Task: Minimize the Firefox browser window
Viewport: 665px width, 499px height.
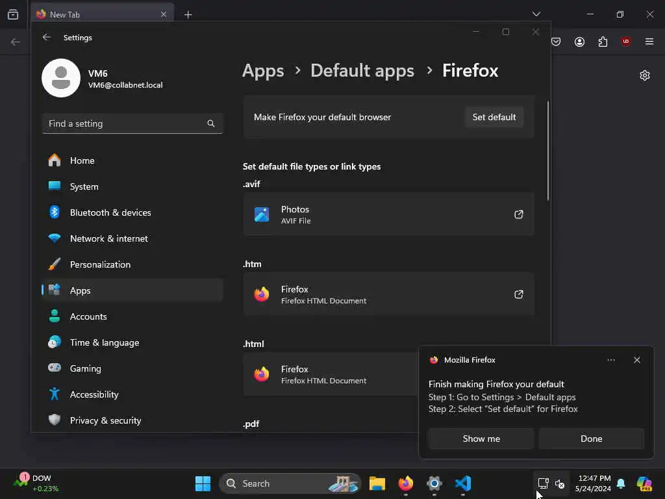Action: coord(590,14)
